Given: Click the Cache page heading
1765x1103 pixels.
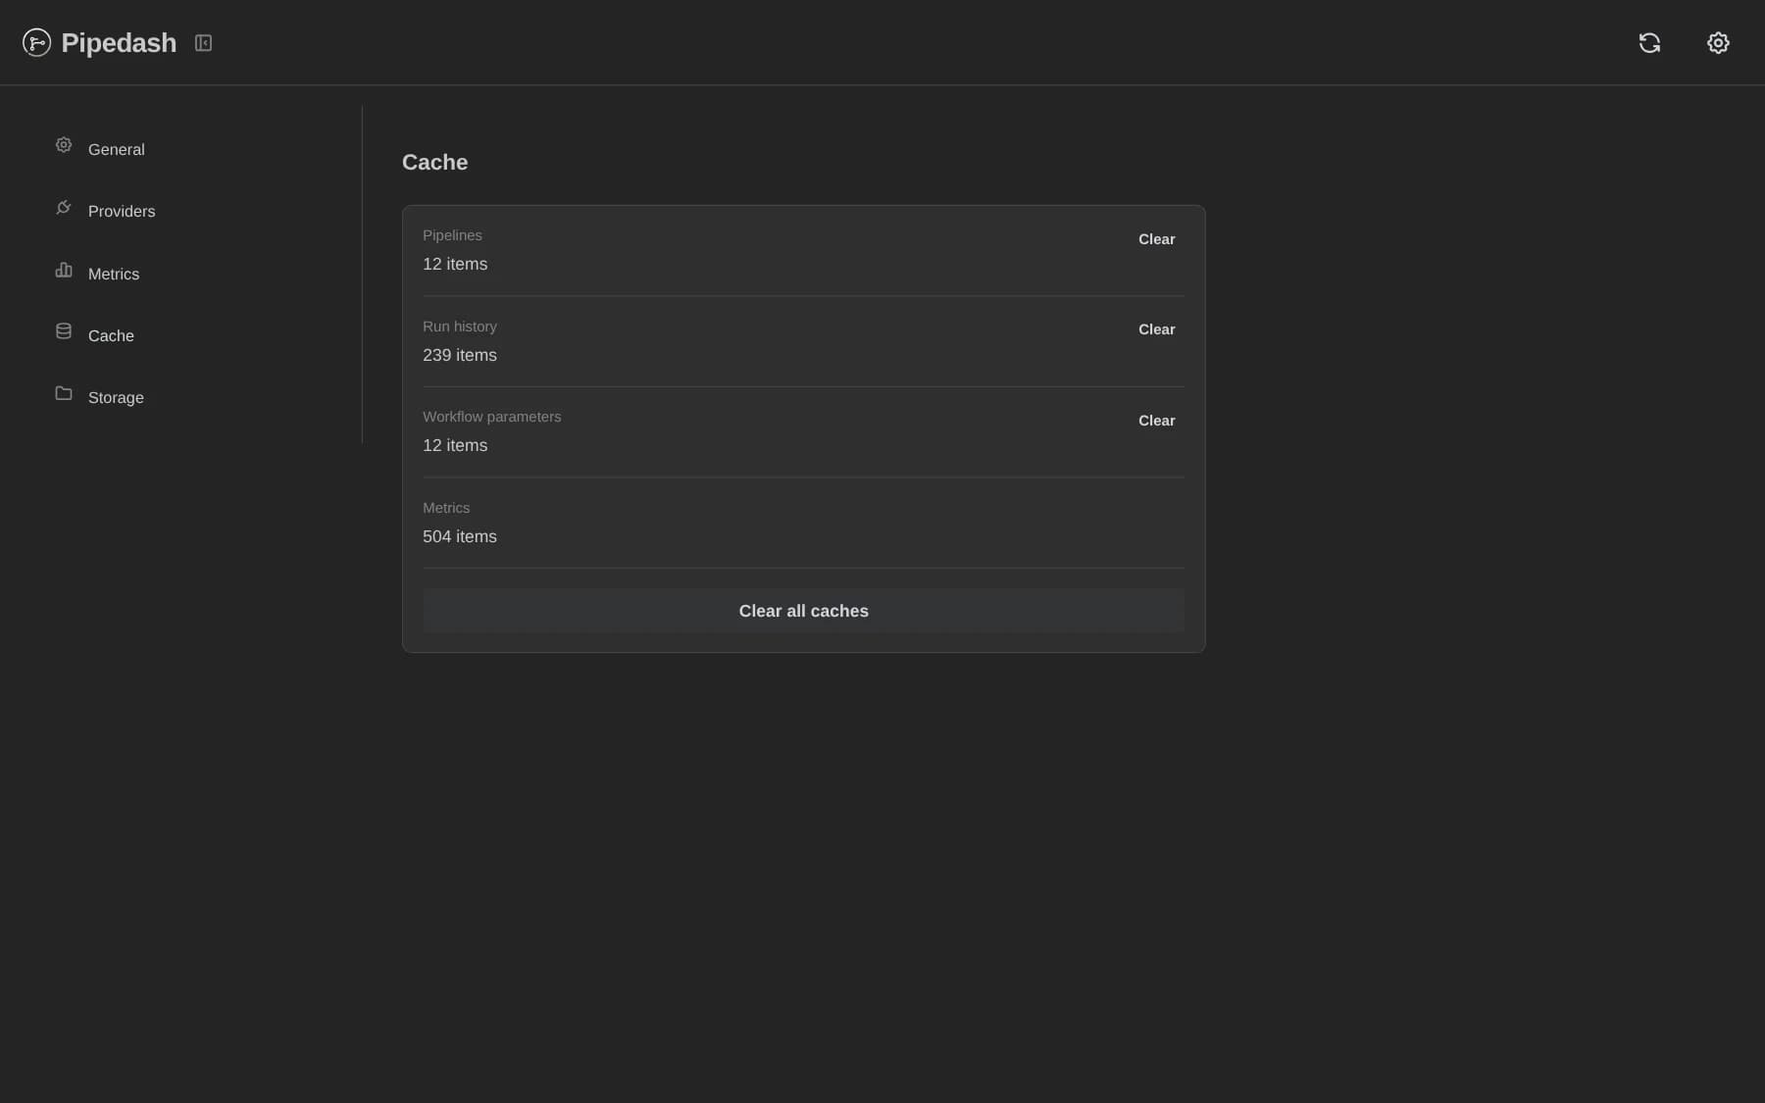Looking at the screenshot, I should point(434,162).
